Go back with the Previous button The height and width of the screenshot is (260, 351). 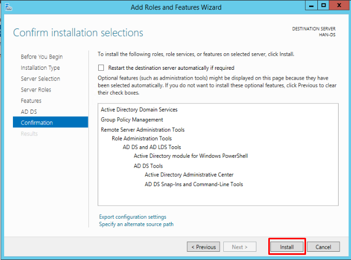click(204, 247)
